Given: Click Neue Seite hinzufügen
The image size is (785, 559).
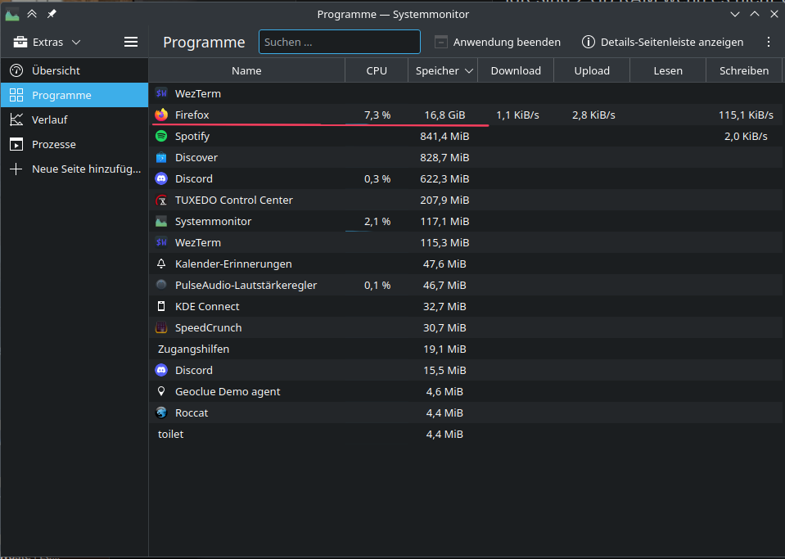Looking at the screenshot, I should (x=74, y=169).
